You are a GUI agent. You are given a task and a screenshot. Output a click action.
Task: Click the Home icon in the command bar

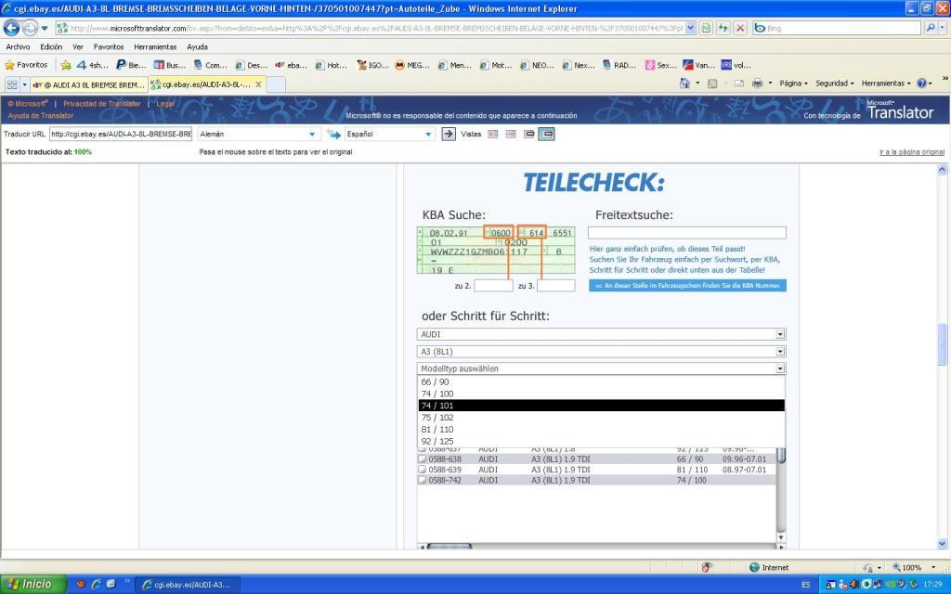pos(684,83)
